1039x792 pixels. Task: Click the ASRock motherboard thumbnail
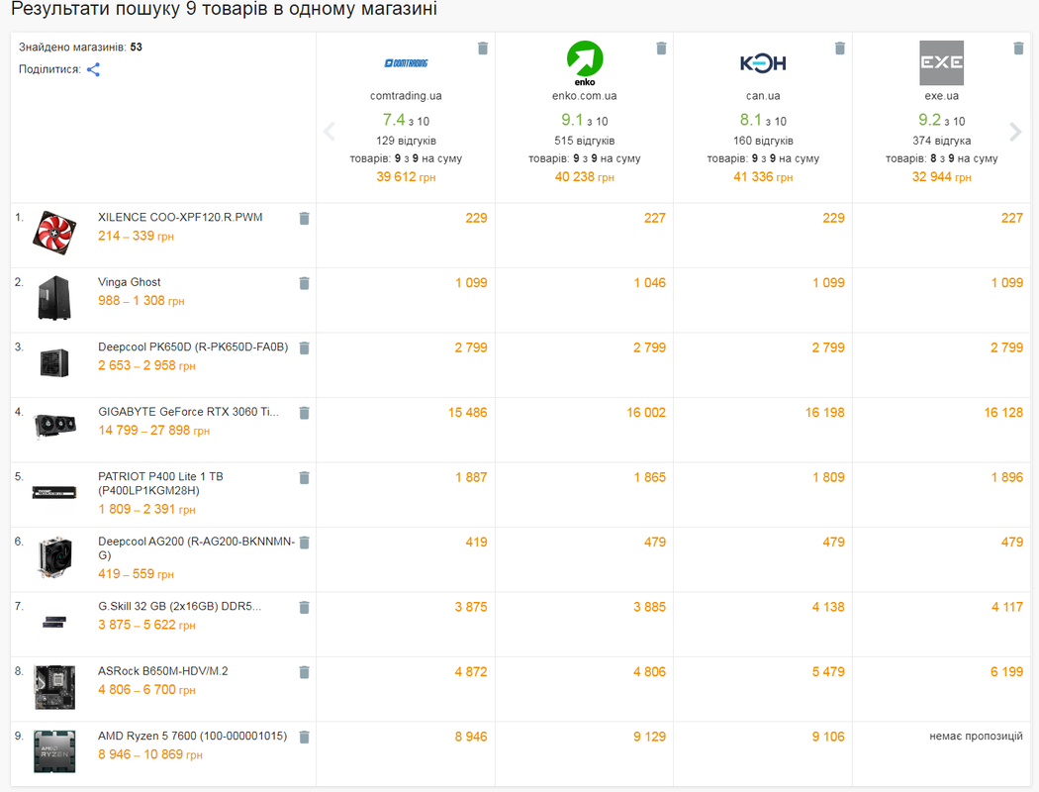click(x=54, y=687)
